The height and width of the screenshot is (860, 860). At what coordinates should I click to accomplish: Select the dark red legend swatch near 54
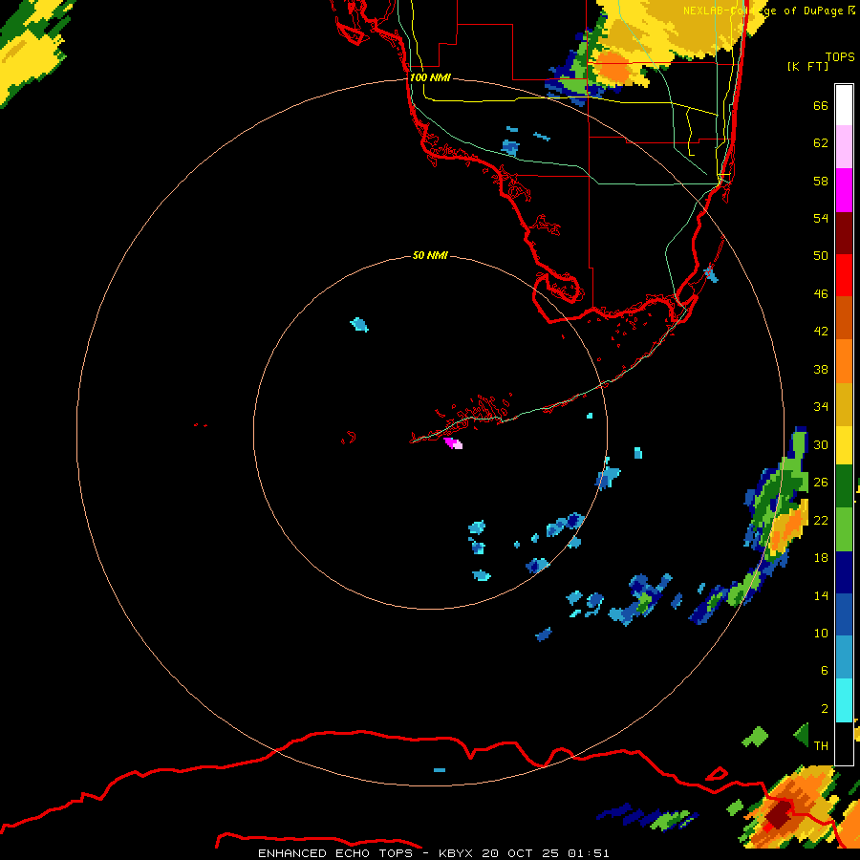[844, 232]
